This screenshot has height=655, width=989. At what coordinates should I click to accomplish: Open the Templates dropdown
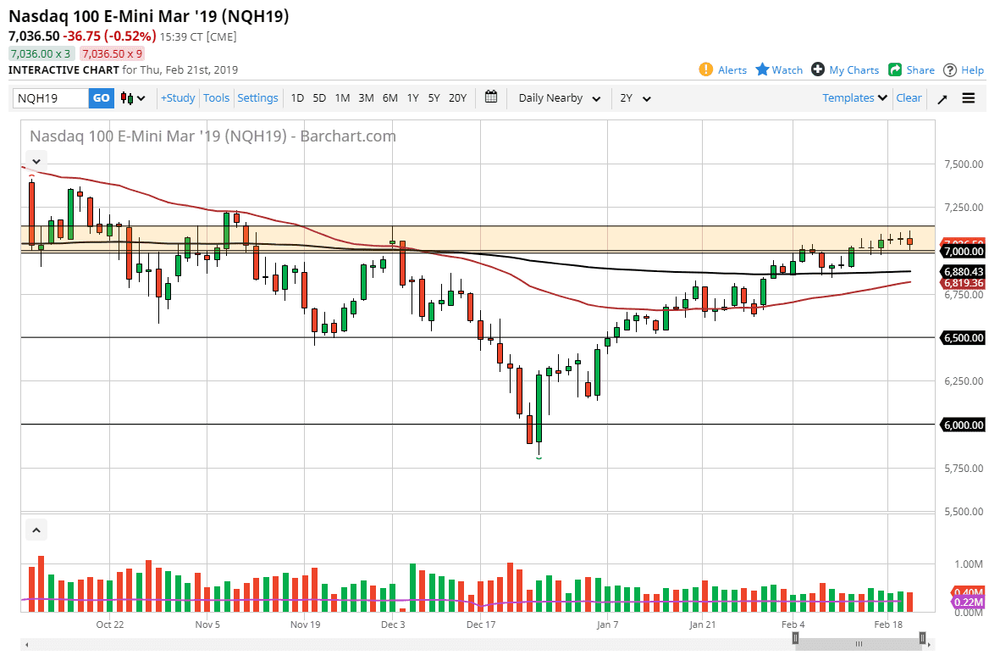853,97
